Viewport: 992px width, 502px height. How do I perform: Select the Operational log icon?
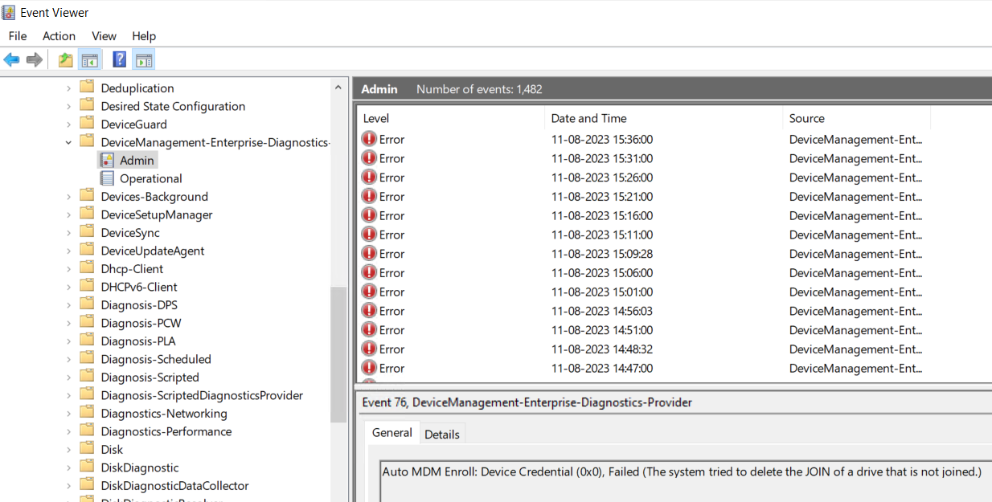107,178
